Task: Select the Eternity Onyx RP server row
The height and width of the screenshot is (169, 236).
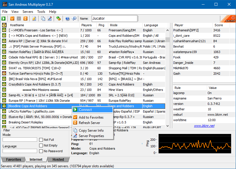Action: click(83, 63)
